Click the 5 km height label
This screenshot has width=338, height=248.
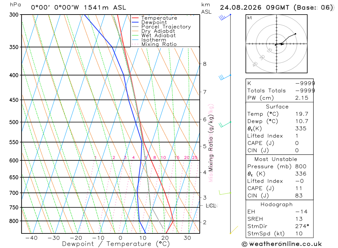[x=204, y=146]
